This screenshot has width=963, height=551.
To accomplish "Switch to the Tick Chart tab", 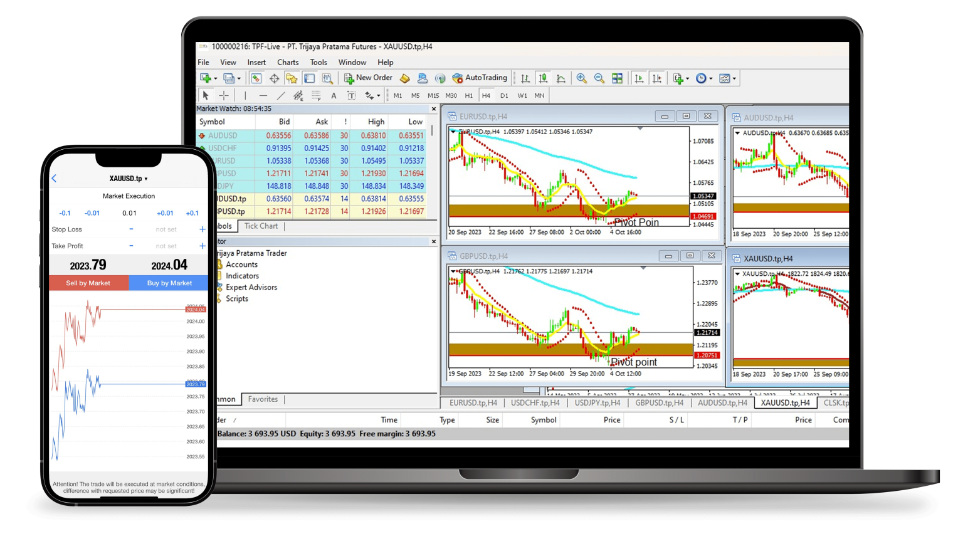I will [261, 226].
